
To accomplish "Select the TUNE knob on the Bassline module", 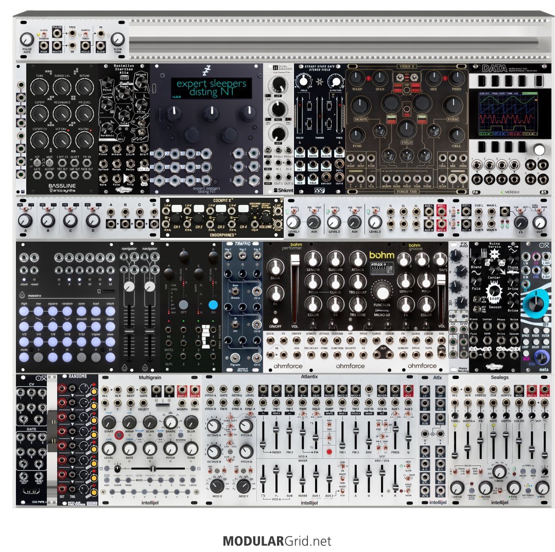I will [x=40, y=88].
